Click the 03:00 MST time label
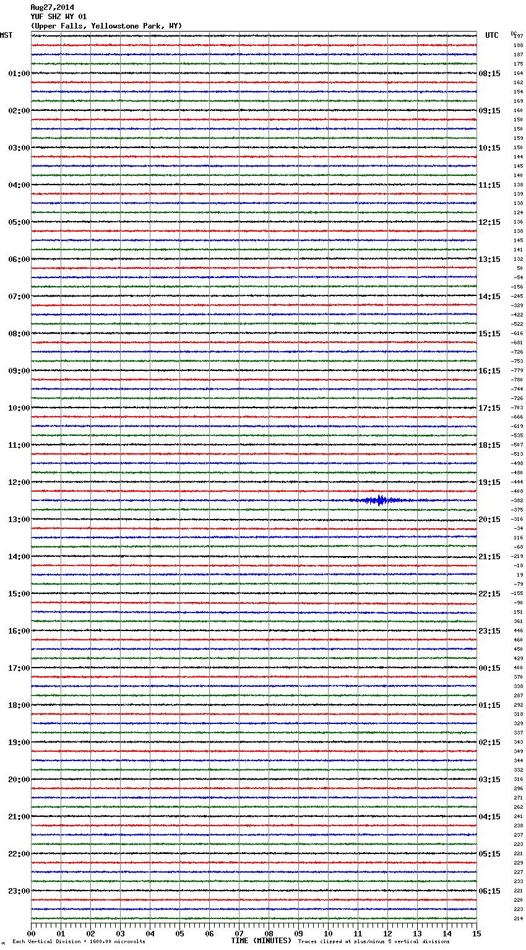Image resolution: width=526 pixels, height=950 pixels. click(x=19, y=148)
